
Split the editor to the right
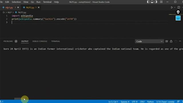click(x=179, y=7)
